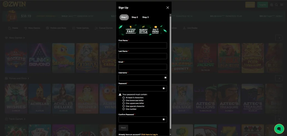Open Casual Games in the navigation bar

[x=104, y=28]
